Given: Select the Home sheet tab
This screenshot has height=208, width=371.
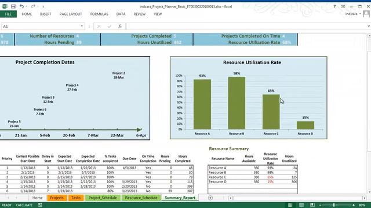Looking at the screenshot, I should [37, 198].
